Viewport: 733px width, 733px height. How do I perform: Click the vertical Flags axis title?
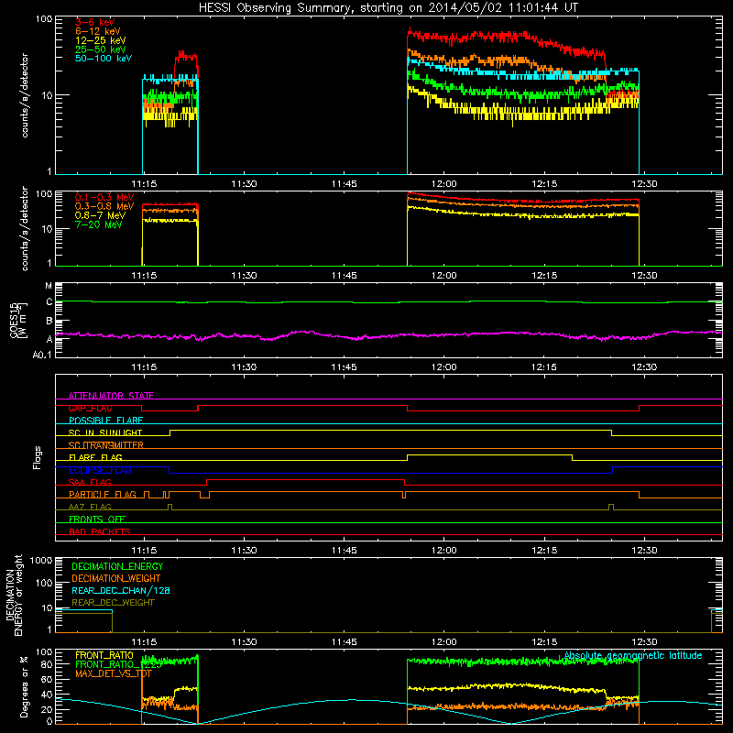pyautogui.click(x=38, y=457)
